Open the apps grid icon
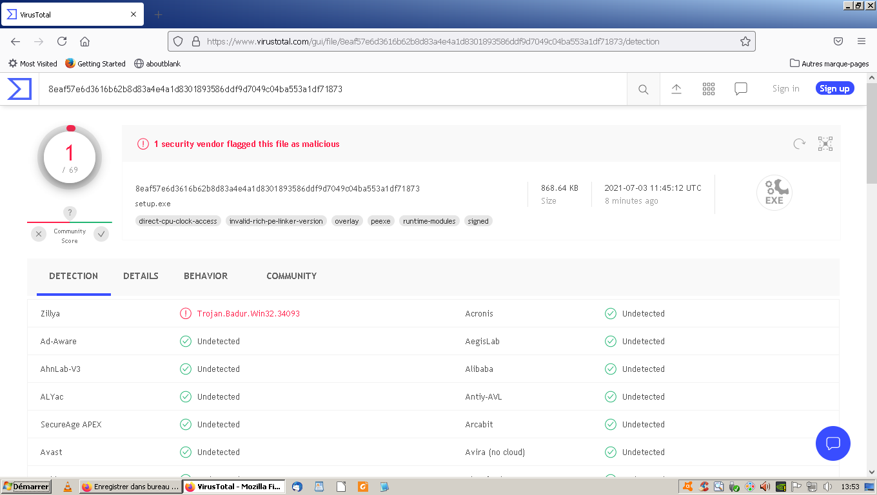Viewport: 877px width, 495px height. [x=709, y=89]
